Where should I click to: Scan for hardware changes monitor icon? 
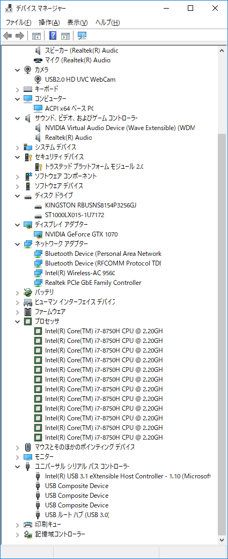click(x=82, y=35)
